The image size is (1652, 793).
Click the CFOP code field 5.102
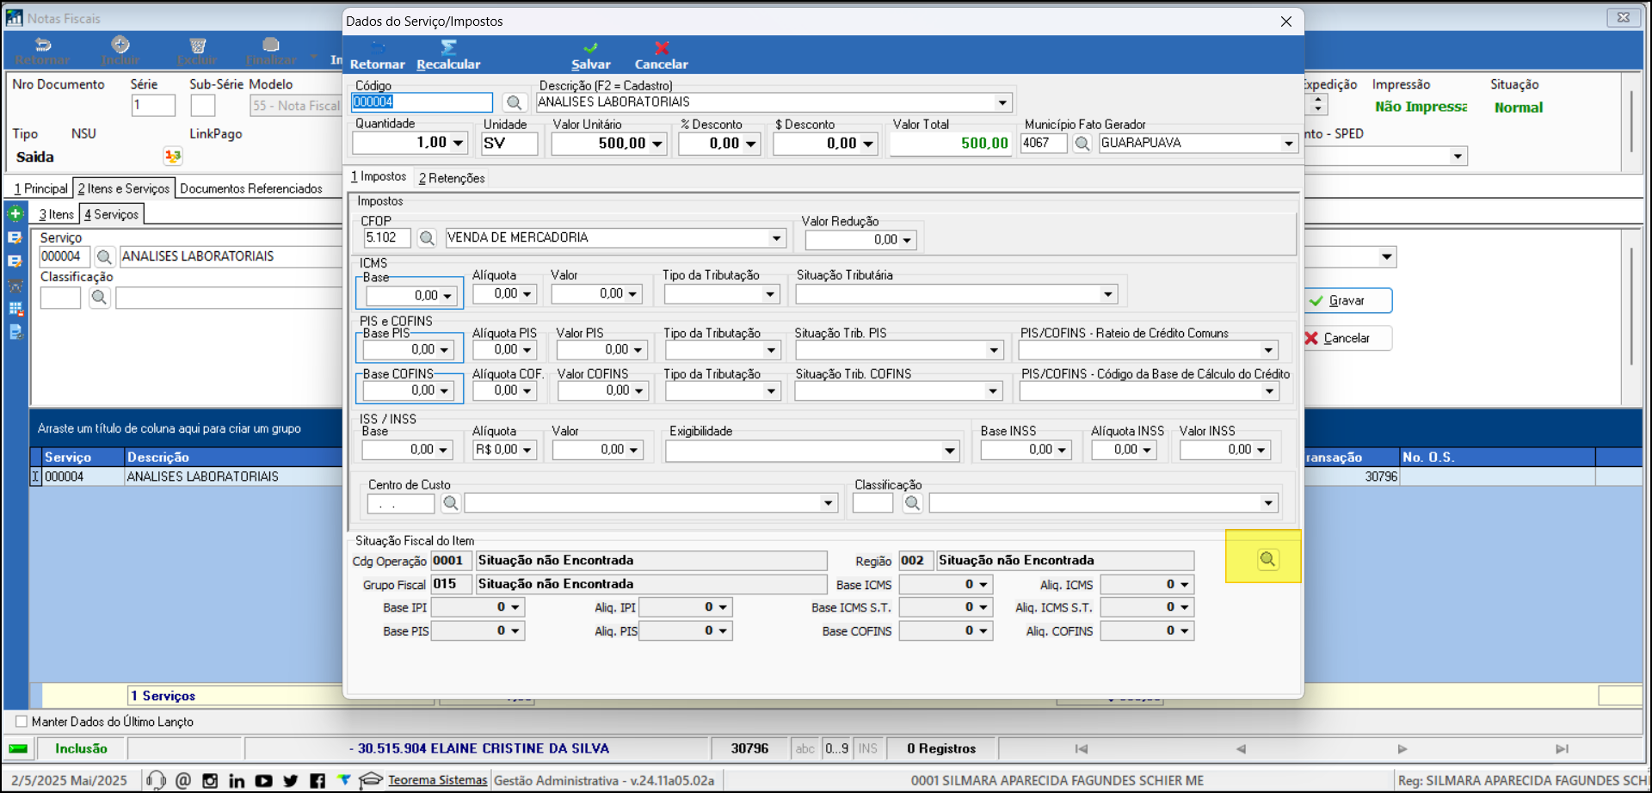(388, 238)
